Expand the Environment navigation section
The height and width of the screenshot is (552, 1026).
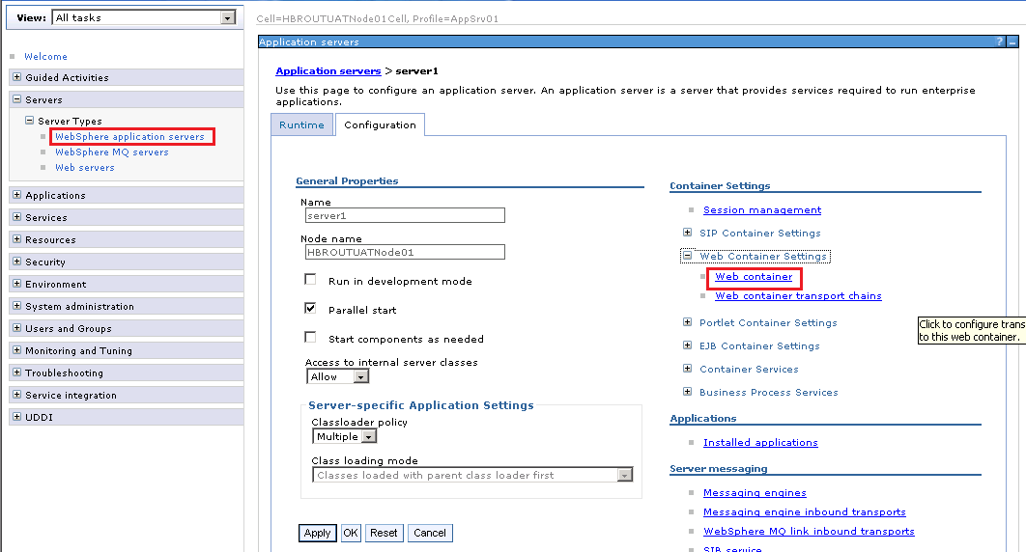click(x=17, y=284)
